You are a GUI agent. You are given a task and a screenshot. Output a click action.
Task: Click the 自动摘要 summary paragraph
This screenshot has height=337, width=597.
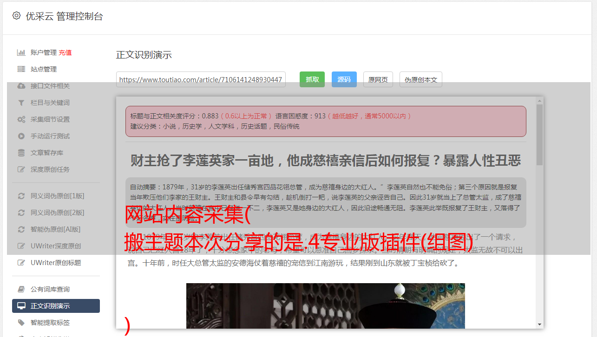[x=326, y=202]
